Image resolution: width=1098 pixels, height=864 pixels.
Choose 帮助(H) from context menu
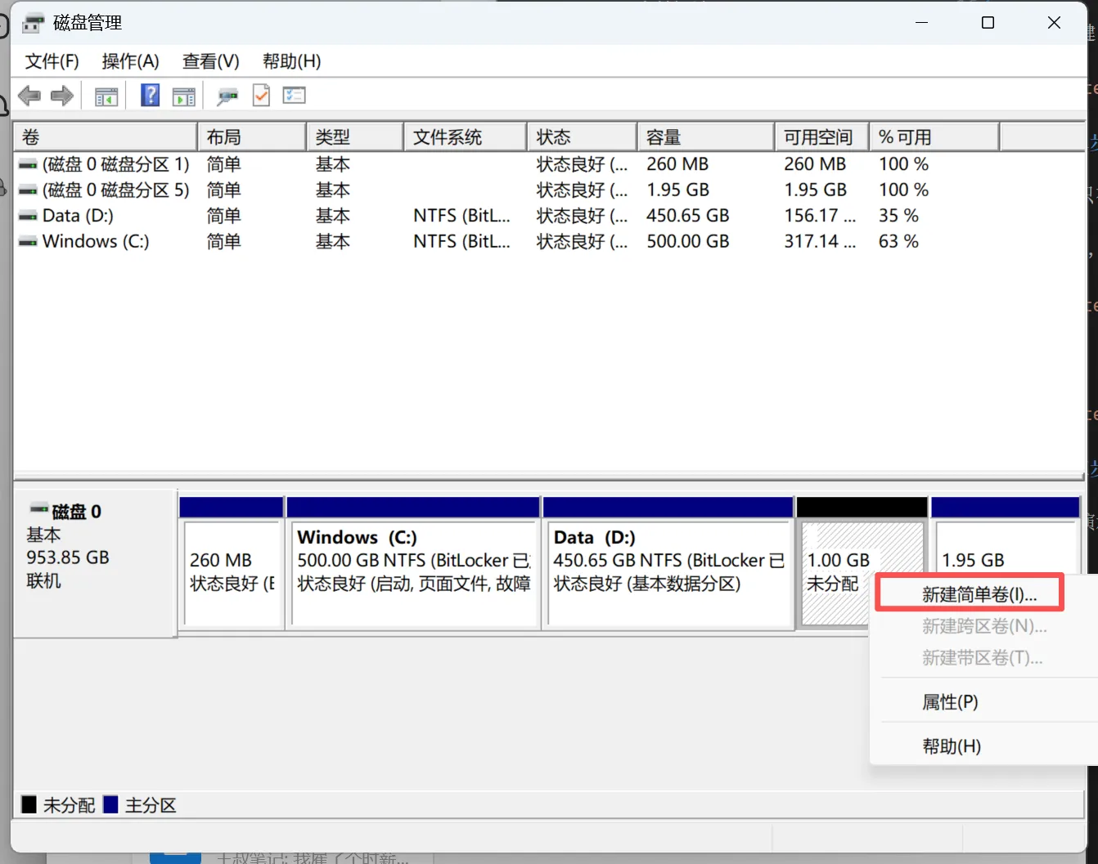pos(952,746)
